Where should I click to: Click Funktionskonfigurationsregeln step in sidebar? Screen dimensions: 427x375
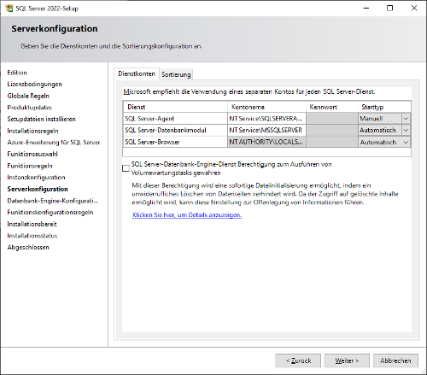tap(50, 213)
